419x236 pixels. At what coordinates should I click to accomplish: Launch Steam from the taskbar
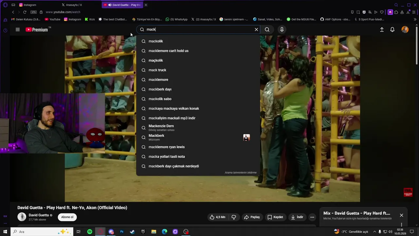132,232
